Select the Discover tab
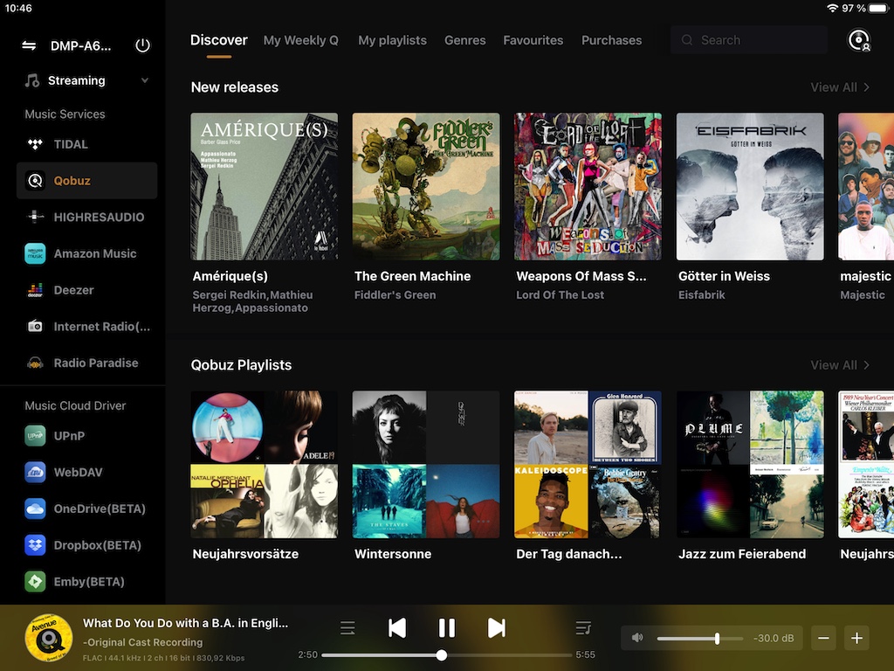This screenshot has height=671, width=894. pyautogui.click(x=219, y=40)
